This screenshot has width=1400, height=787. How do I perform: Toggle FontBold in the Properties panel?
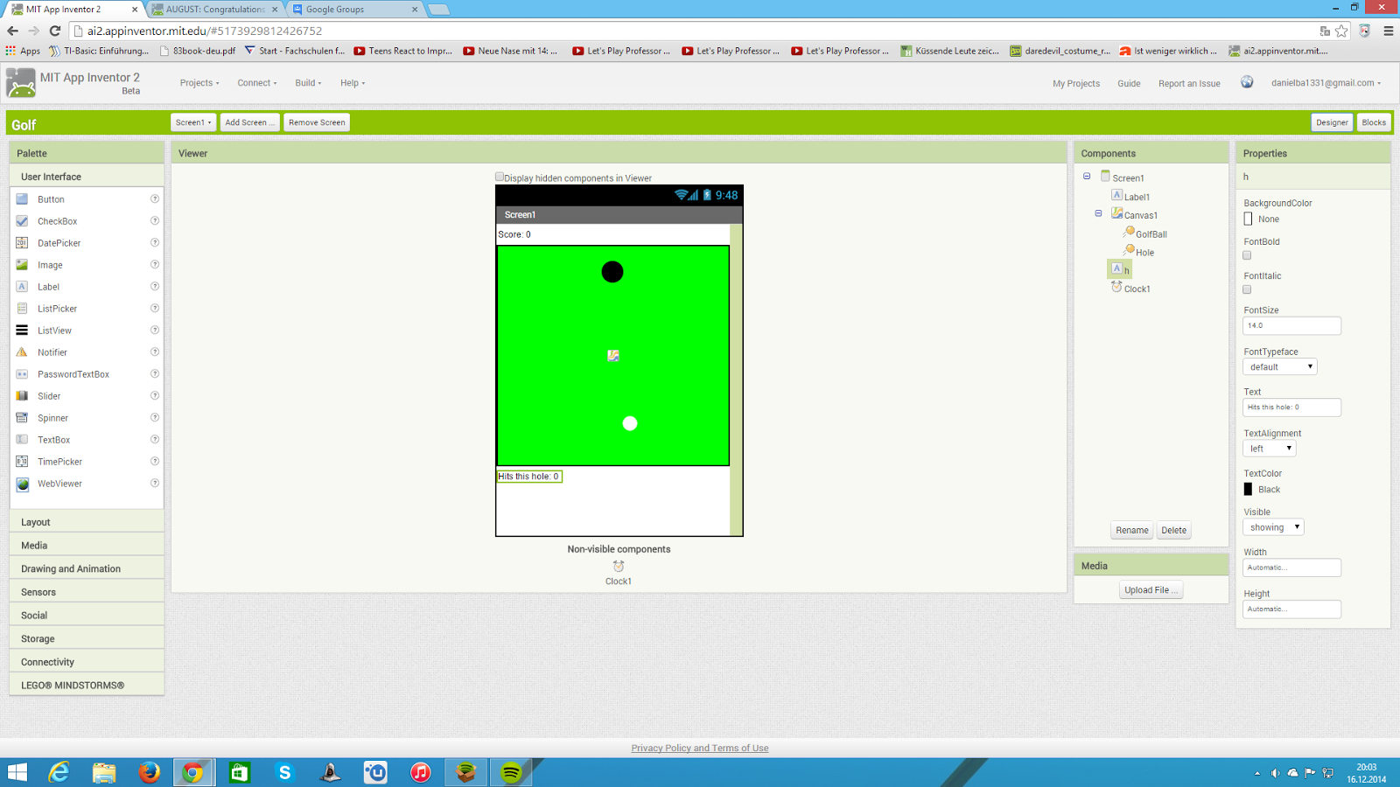pyautogui.click(x=1247, y=254)
